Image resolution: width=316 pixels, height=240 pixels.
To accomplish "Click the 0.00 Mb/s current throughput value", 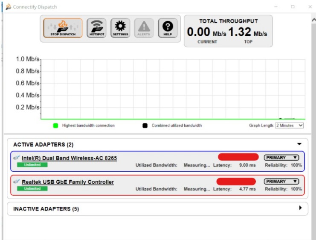I will tap(206, 32).
